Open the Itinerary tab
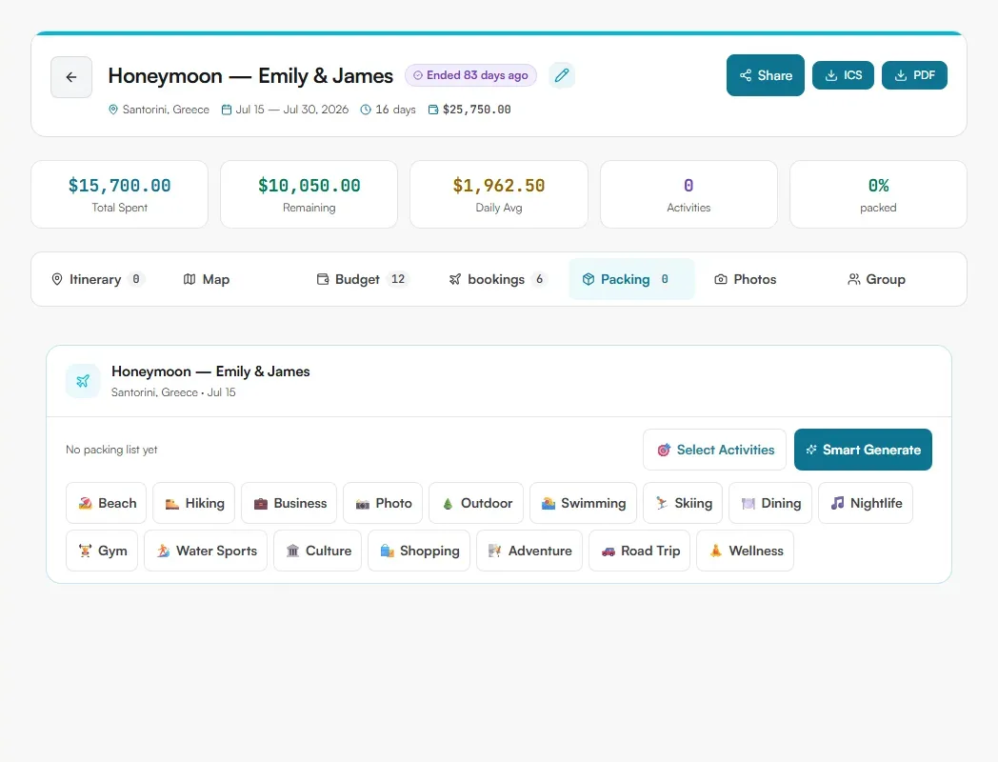The width and height of the screenshot is (998, 762). (x=98, y=279)
